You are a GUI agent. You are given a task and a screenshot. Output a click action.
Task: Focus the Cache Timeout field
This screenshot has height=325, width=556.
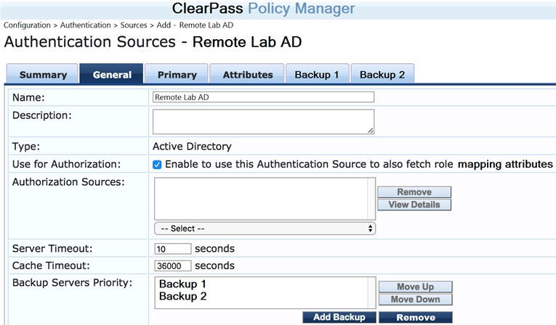click(173, 266)
